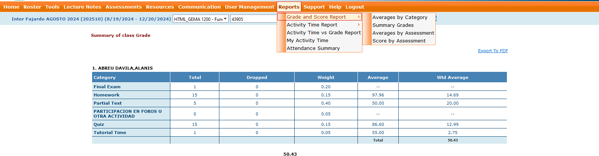Open the User Management menu
The image size is (599, 156).
click(x=249, y=7)
